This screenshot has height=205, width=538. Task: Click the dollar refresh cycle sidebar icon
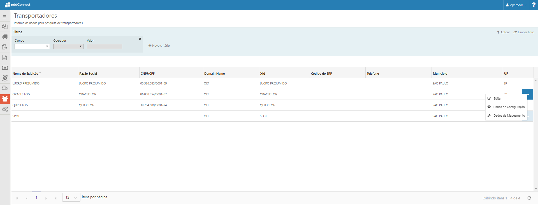point(5,78)
